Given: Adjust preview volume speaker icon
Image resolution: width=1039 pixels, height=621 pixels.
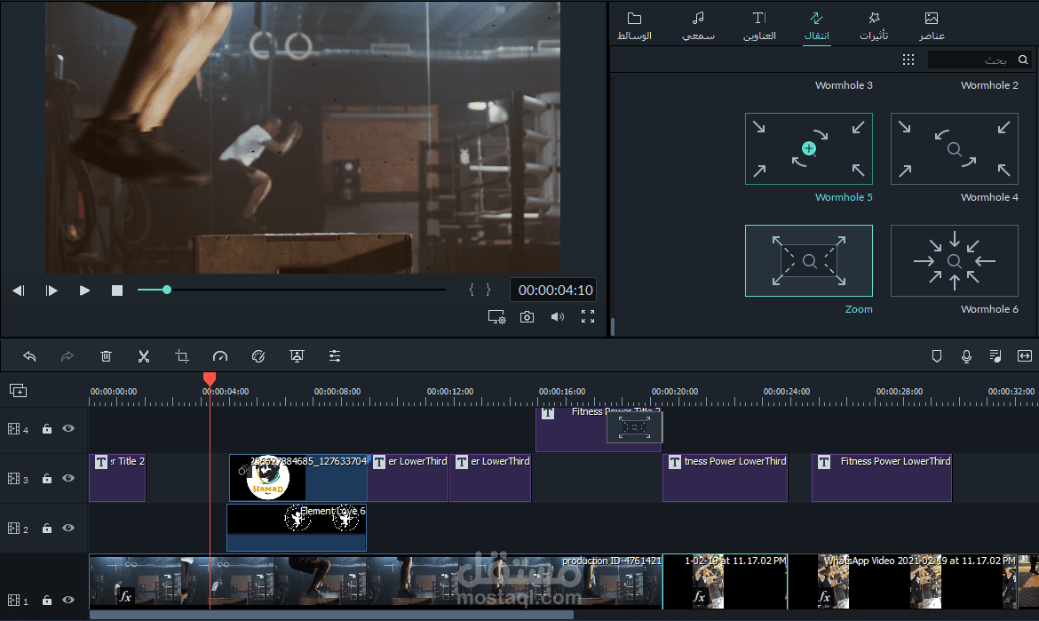Looking at the screenshot, I should pyautogui.click(x=558, y=317).
